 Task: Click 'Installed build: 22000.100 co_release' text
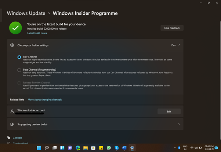pos(47,29)
